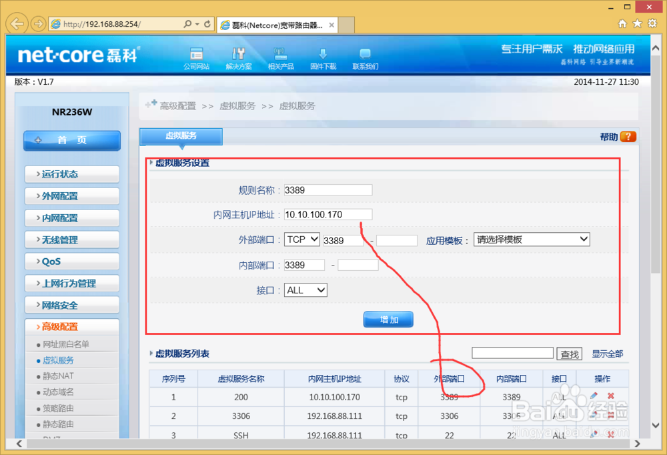Open the 应用模板 template dropdown
The image size is (667, 455).
(x=532, y=240)
